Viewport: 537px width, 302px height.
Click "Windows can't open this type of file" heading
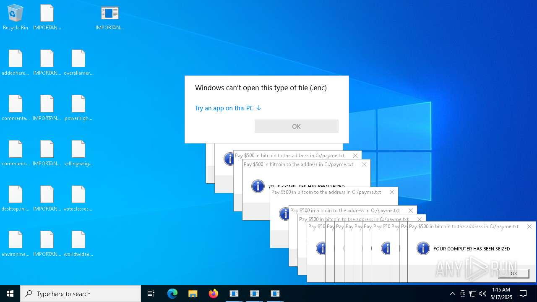(x=261, y=88)
